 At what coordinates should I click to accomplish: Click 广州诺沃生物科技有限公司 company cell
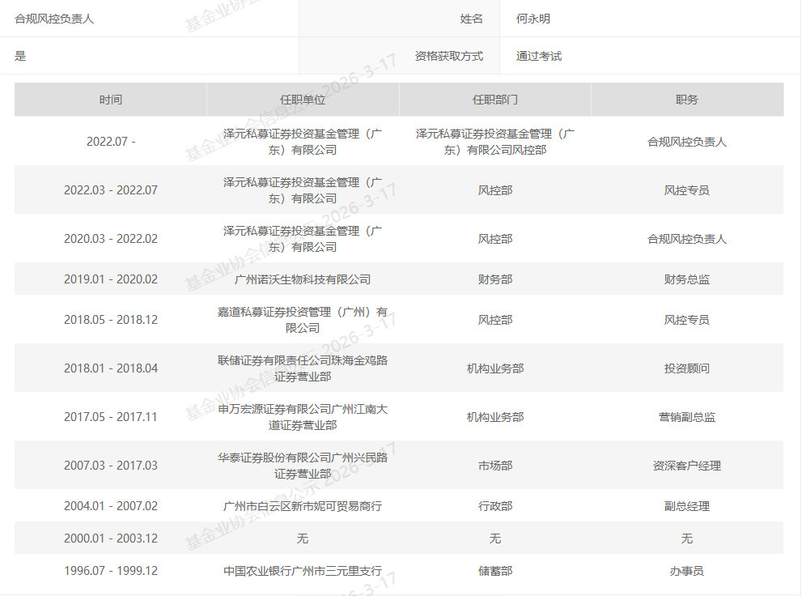pyautogui.click(x=303, y=279)
